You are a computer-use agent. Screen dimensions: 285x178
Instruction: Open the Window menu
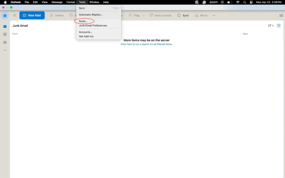[x=94, y=2]
